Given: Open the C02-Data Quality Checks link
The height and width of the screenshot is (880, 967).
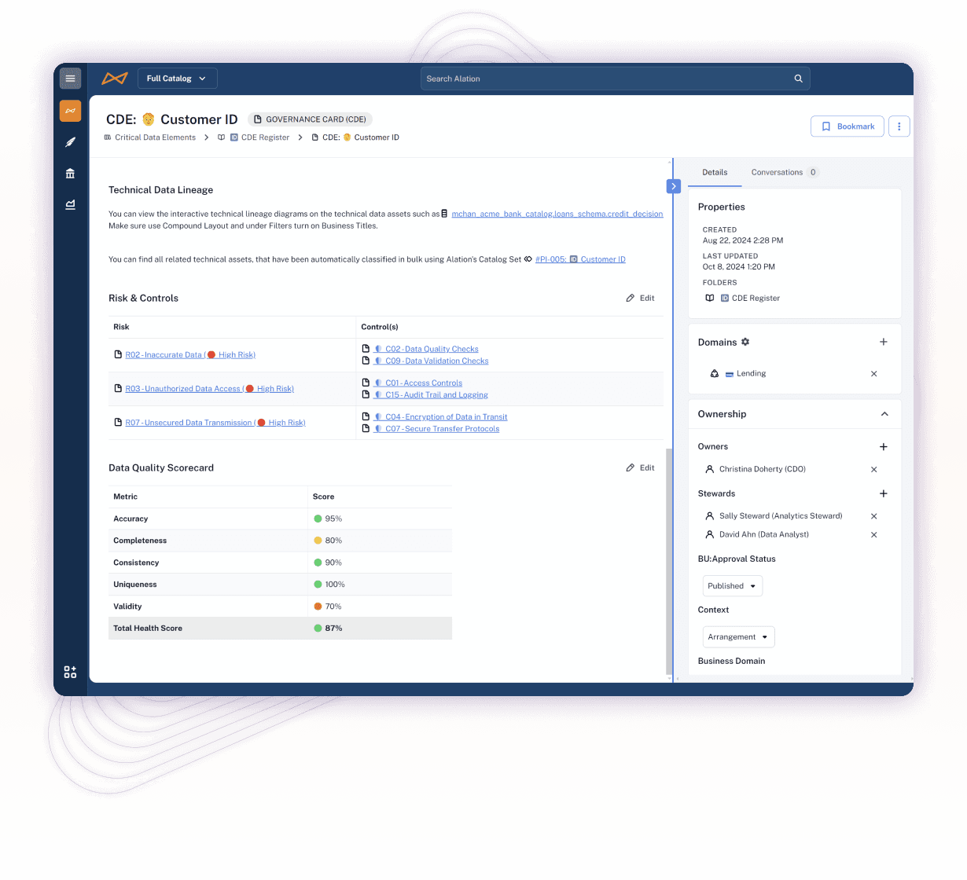Looking at the screenshot, I should click(x=431, y=349).
